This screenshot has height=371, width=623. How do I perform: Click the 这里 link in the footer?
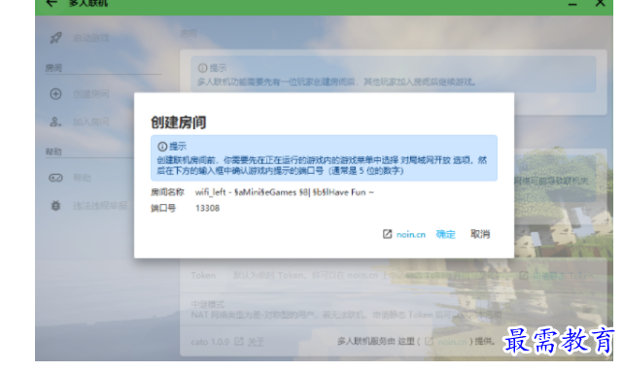(x=406, y=341)
